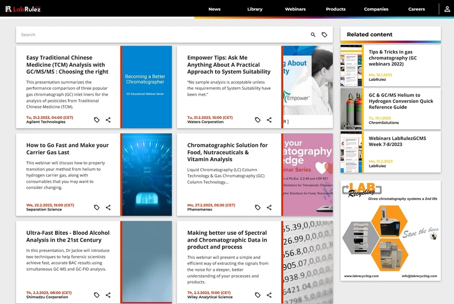The height and width of the screenshot is (304, 454).
Task: Share the Ultra-Fast Bites webinar
Action: pos(108,295)
